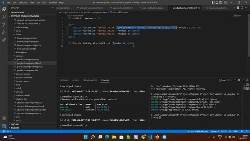Open the Terminal menu in menu bar

[52, 2]
